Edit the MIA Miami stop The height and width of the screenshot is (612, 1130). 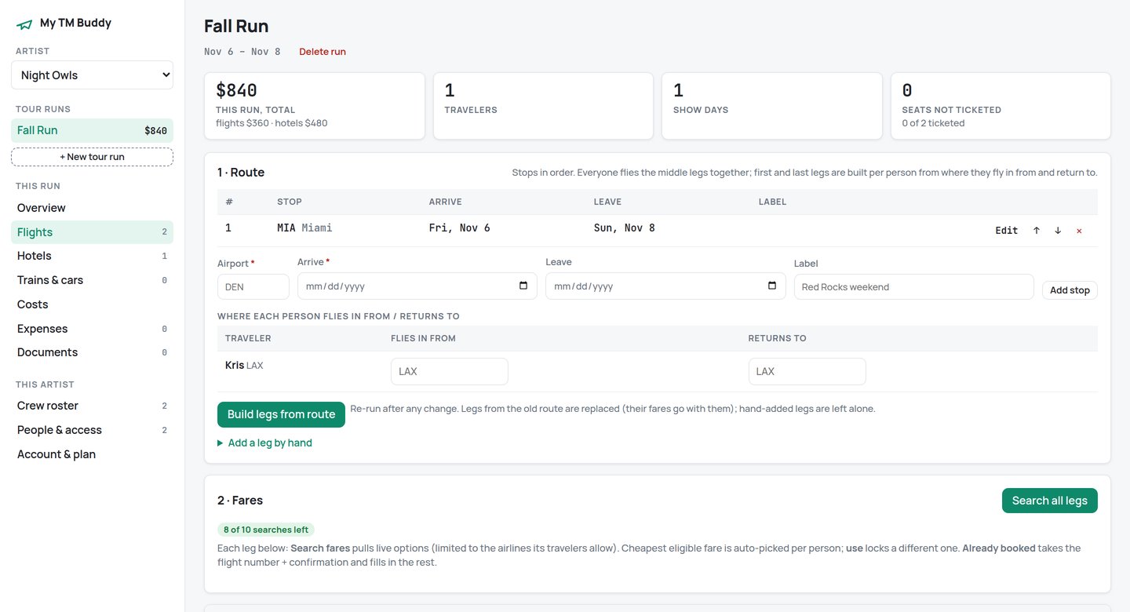coord(1006,231)
